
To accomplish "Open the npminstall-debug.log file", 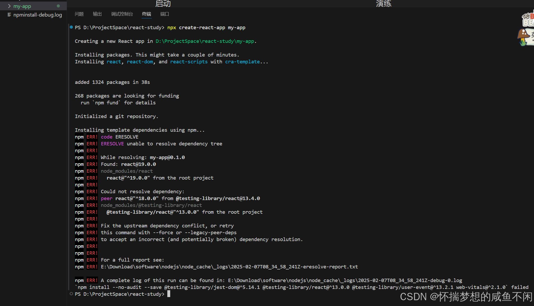I will click(38, 15).
